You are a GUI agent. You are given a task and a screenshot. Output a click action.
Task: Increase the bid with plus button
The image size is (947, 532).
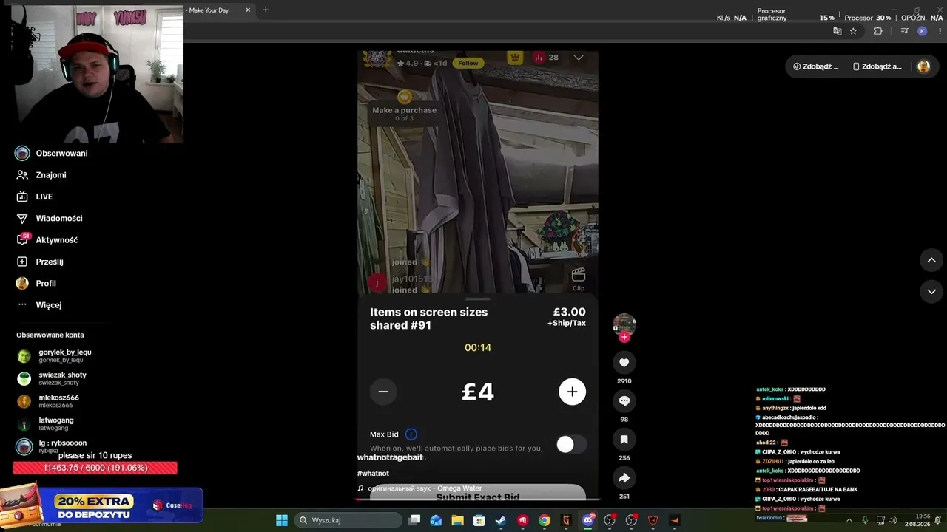[572, 392]
